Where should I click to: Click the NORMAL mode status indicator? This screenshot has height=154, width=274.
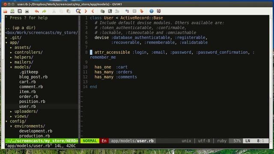[90, 141]
